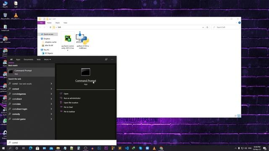Open the Recycle Bin desktop icon

tap(5, 16)
